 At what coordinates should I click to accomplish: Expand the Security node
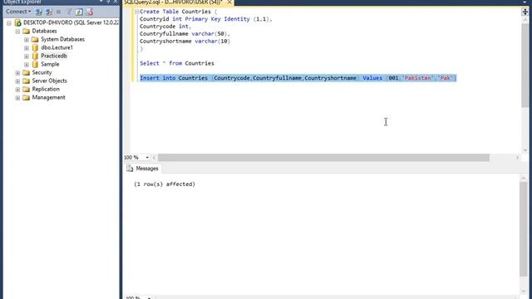click(17, 73)
